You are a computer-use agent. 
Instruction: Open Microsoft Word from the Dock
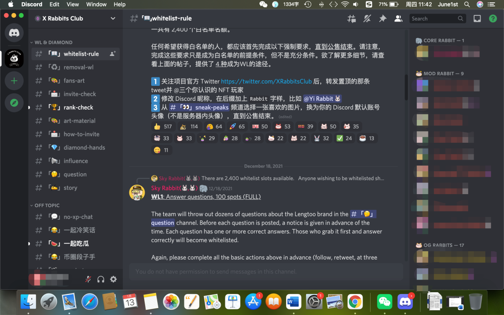click(294, 301)
